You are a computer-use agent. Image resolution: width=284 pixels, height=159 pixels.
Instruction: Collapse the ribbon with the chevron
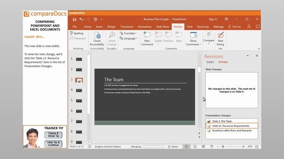pyautogui.click(x=259, y=49)
